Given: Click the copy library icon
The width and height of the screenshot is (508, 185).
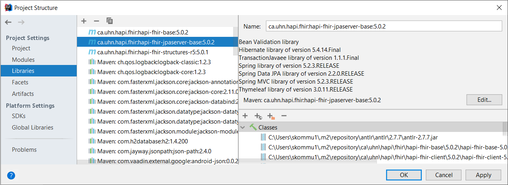Looking at the screenshot, I should point(110,21).
